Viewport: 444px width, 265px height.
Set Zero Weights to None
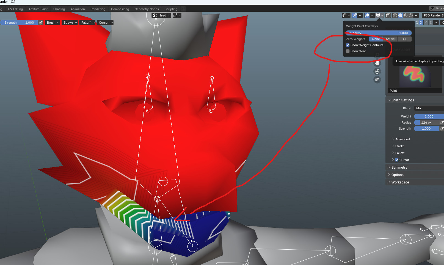tap(376, 39)
